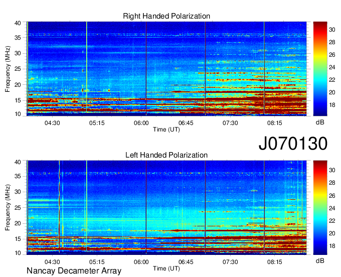Click the wavy red vertical line in Left Handed spectrogram
This screenshot has width=341, height=277.
[59, 207]
